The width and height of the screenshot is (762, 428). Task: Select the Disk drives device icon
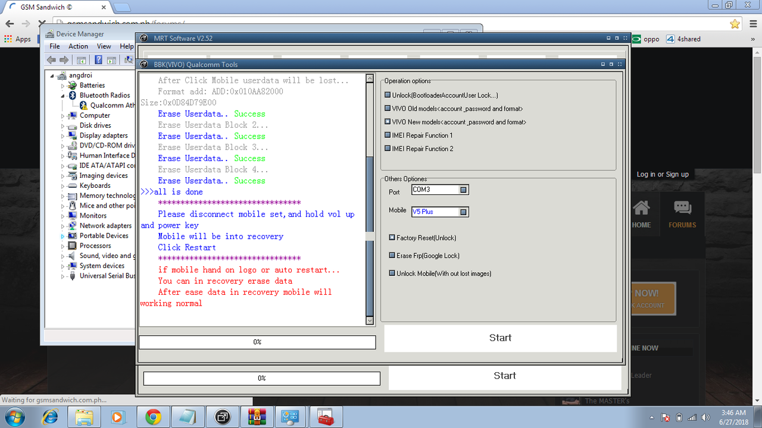pos(73,125)
